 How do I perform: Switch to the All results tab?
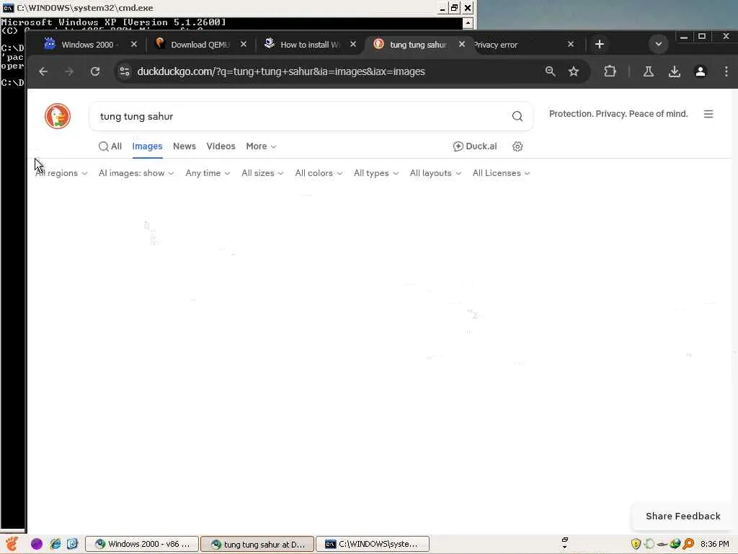110,146
